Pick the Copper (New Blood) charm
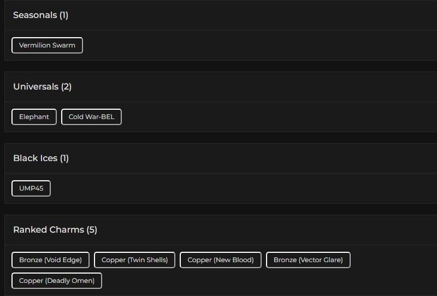Image resolution: width=437 pixels, height=296 pixels. 221,260
